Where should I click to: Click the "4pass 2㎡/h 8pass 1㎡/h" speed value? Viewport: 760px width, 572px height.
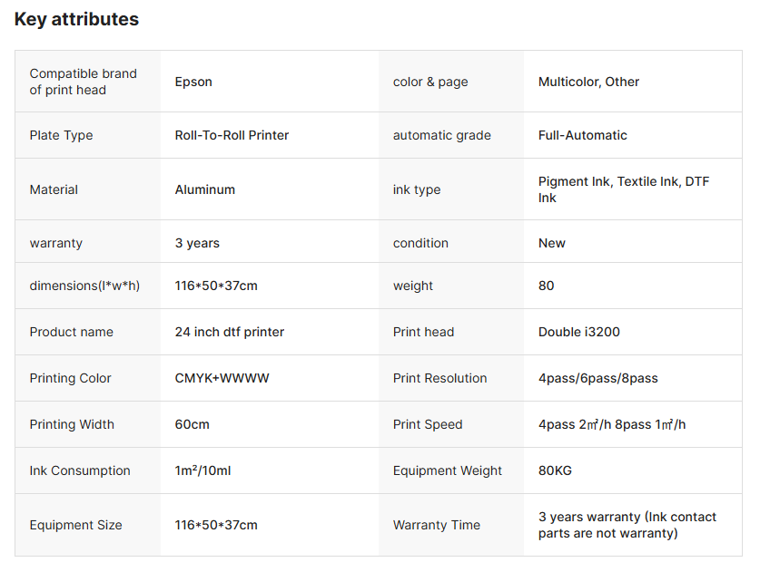(611, 424)
